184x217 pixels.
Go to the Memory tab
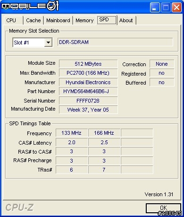tap(84, 20)
